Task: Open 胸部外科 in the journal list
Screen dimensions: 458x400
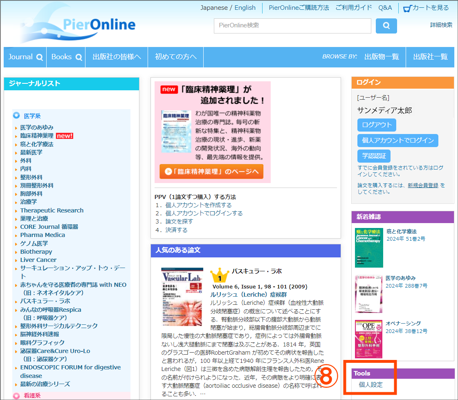Action: (x=31, y=194)
